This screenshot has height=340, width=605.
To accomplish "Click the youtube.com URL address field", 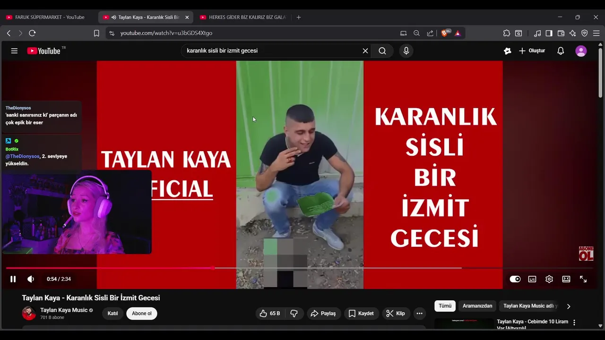I will [166, 33].
